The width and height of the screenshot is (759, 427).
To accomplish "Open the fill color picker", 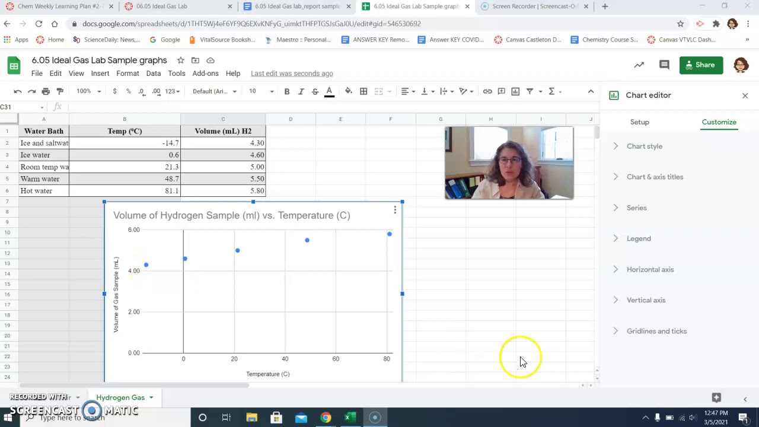I will point(349,91).
